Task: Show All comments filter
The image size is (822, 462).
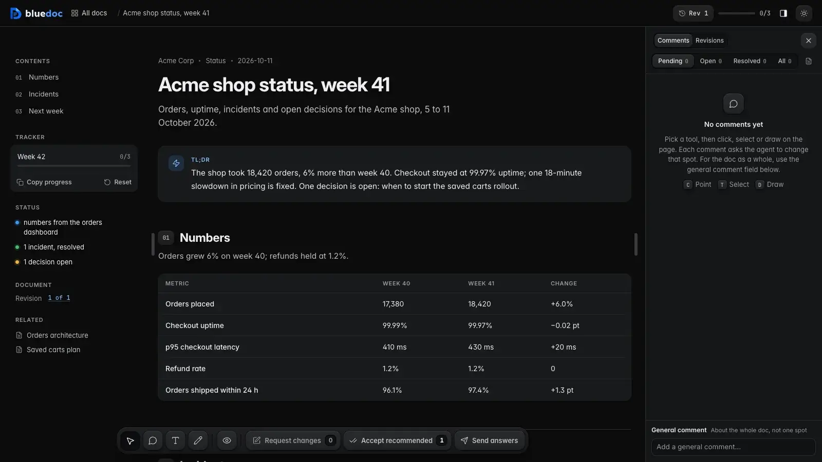Action: tap(784, 61)
